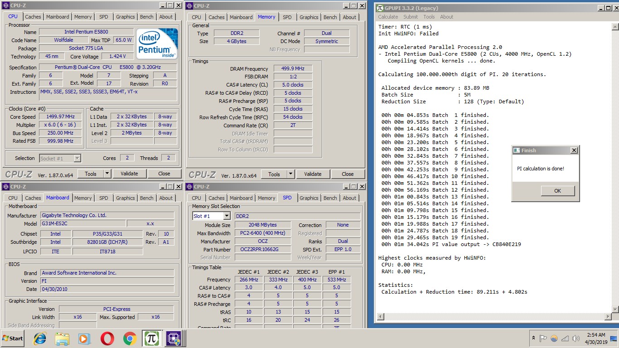
Task: Open File Explorer from the taskbar
Action: click(62, 338)
